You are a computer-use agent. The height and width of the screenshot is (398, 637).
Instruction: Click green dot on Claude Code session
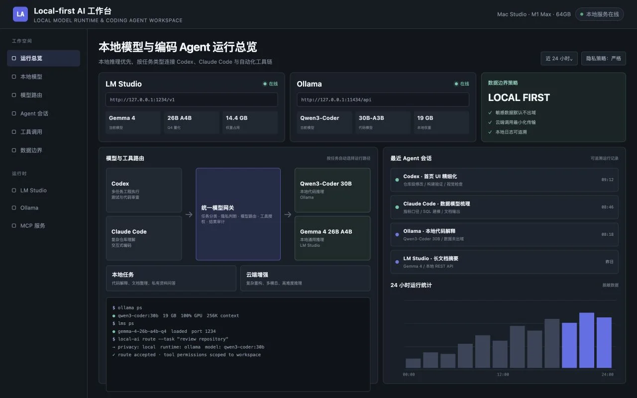(397, 207)
